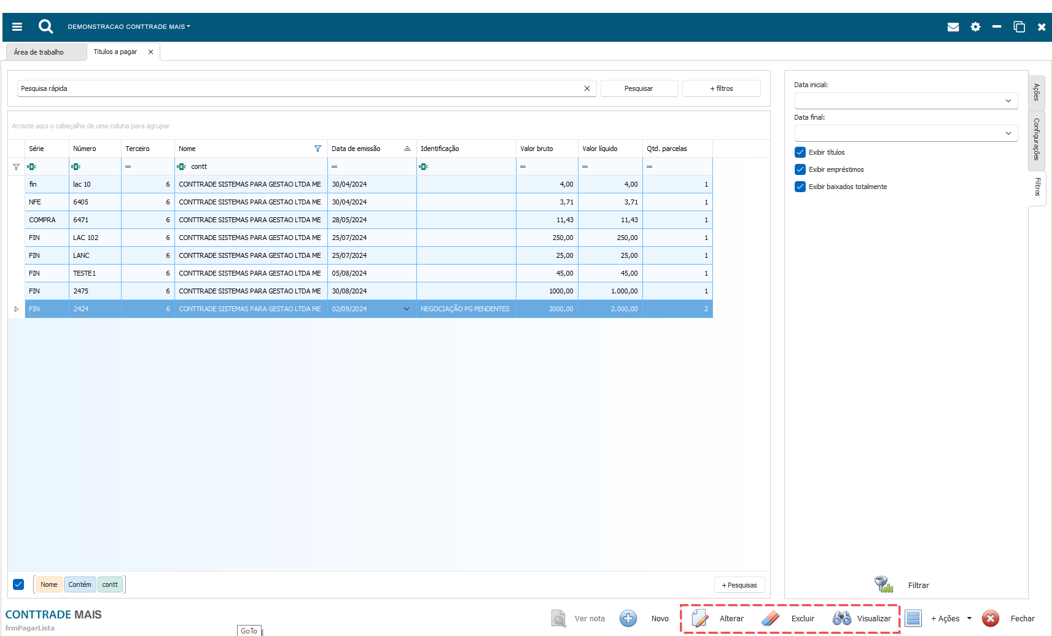Screen dimensions: 1052x636
Task: Open the Configurações side tab
Action: pos(1036,139)
